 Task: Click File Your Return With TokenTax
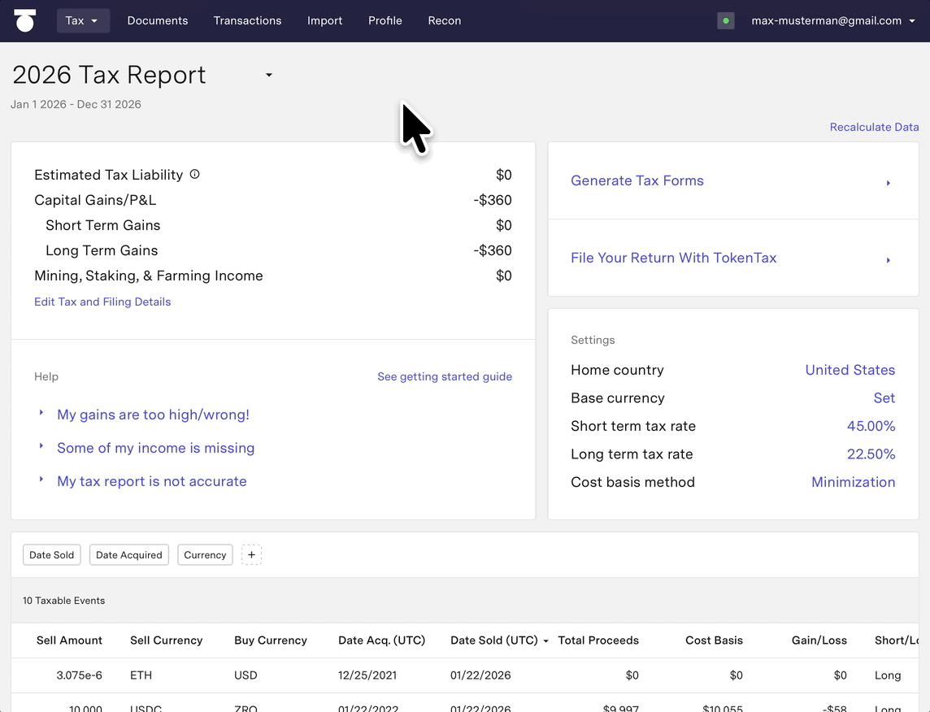click(673, 258)
